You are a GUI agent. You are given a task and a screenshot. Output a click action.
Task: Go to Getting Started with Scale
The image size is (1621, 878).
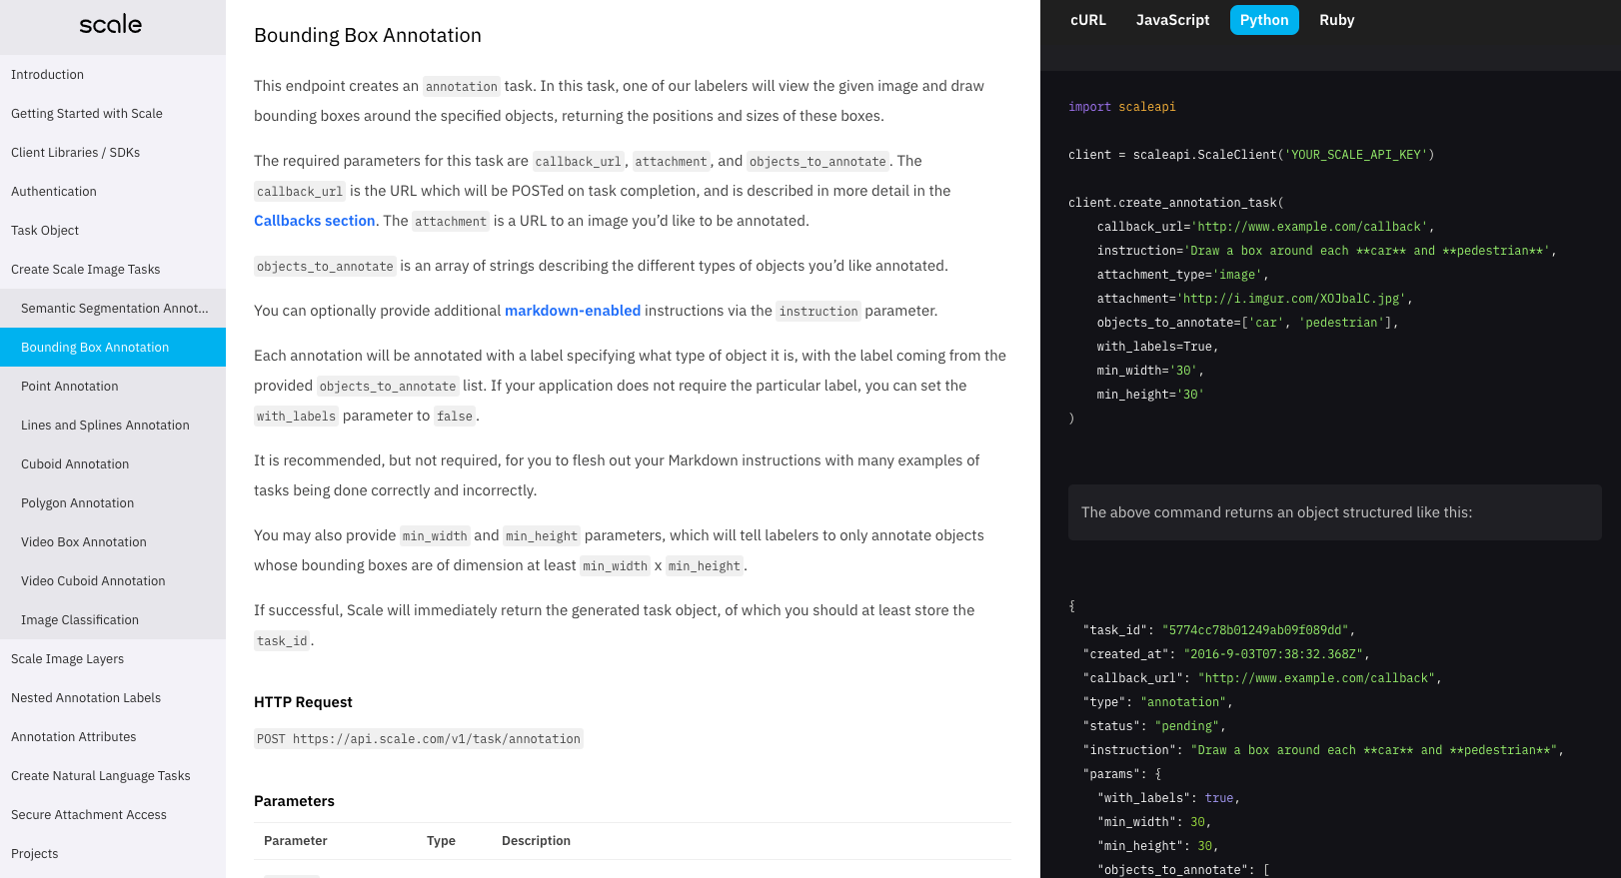pos(113,114)
